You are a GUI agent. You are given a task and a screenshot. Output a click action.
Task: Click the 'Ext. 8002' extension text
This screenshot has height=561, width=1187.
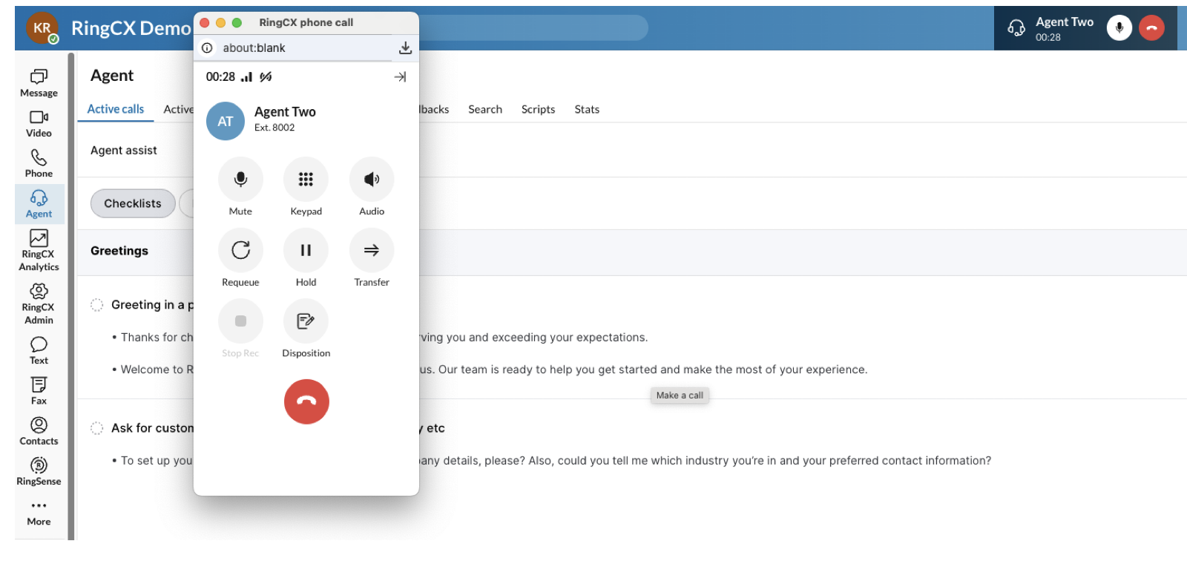pos(274,128)
